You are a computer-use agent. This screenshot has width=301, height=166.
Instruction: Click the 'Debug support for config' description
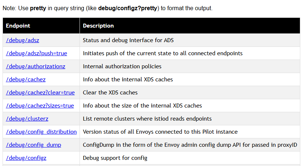click(115, 158)
